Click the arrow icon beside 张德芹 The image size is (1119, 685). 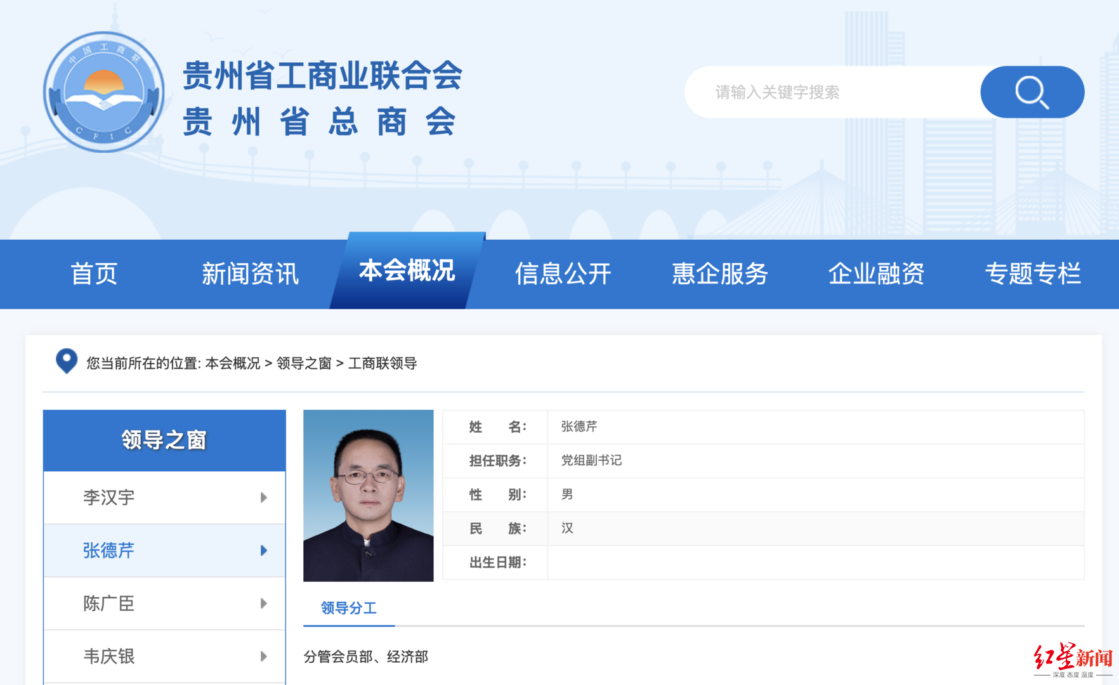click(263, 551)
